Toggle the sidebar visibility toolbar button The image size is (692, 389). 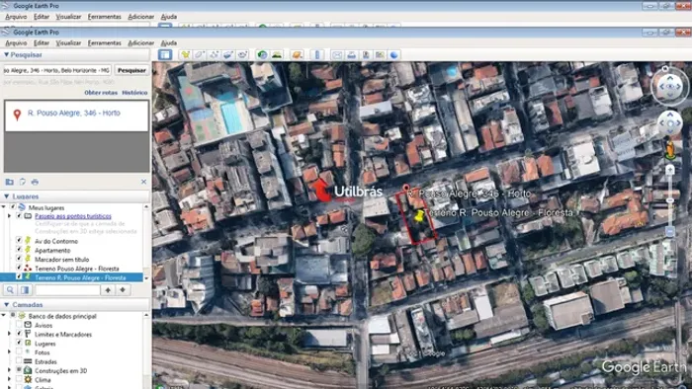coord(165,54)
